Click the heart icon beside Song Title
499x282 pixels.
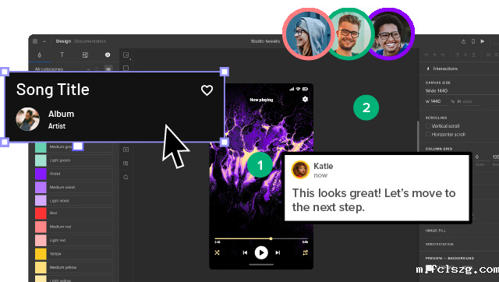[207, 90]
